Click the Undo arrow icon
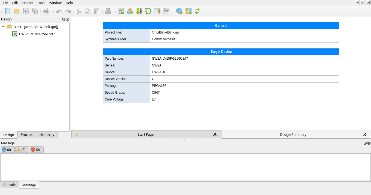Image resolution: width=371 pixels, height=195 pixels. coord(59,11)
